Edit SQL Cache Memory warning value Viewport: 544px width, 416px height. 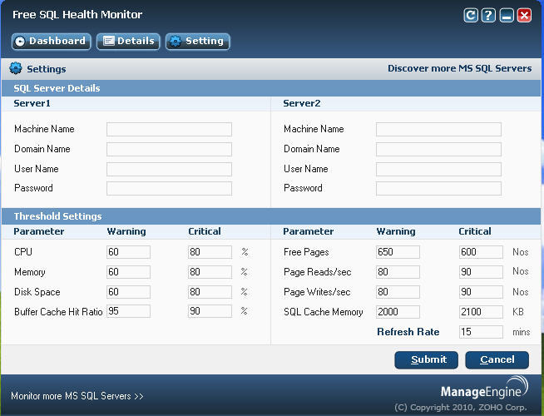tap(398, 312)
